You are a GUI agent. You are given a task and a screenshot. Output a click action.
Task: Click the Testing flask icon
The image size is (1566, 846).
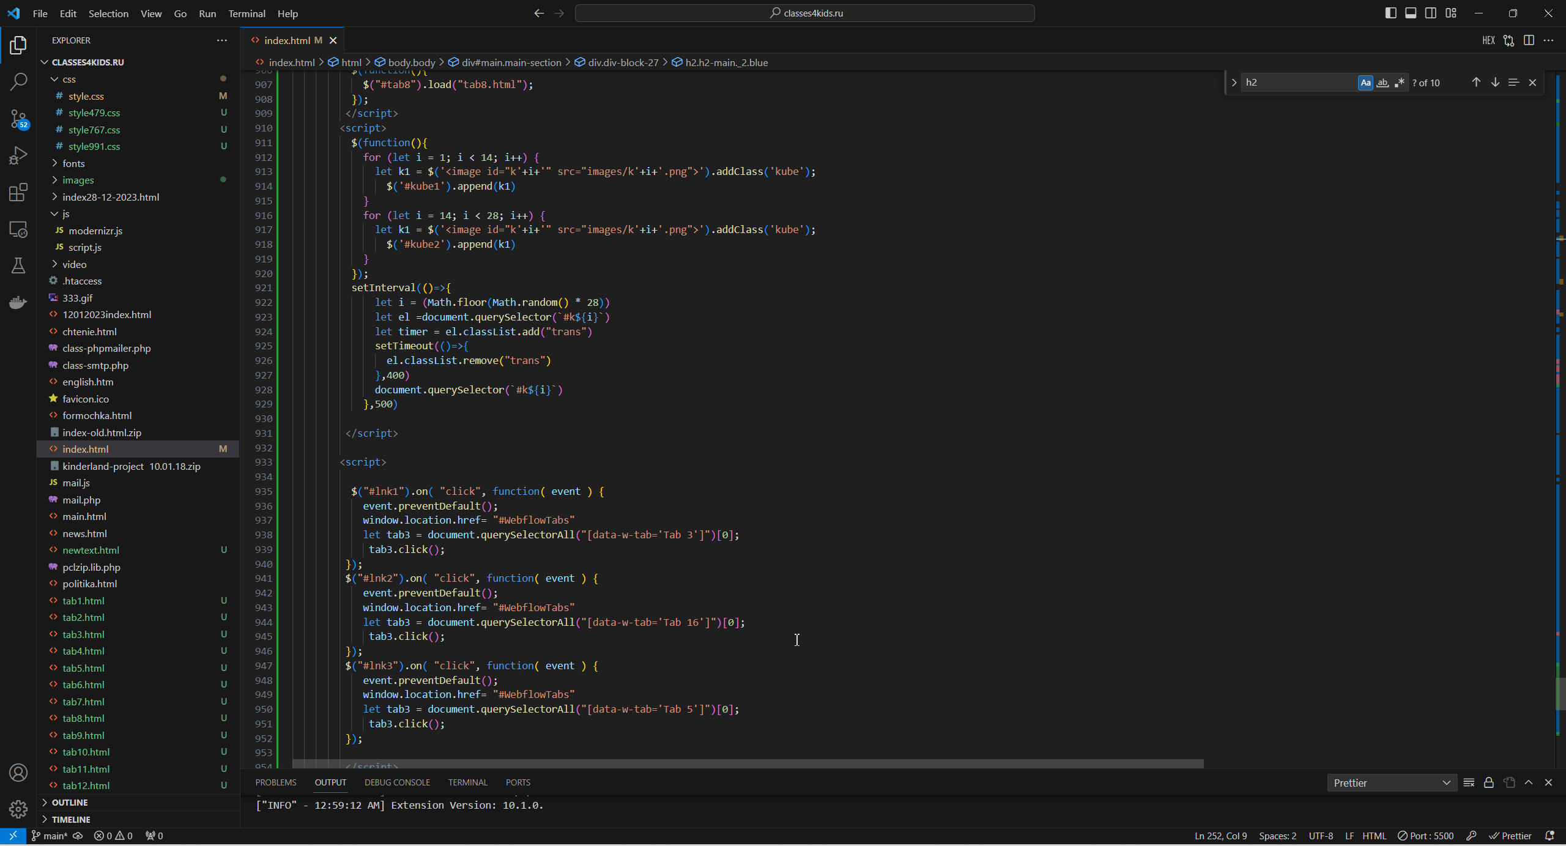coord(18,265)
